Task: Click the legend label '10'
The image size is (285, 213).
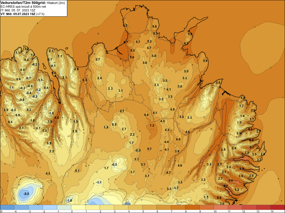Action: click(215, 211)
